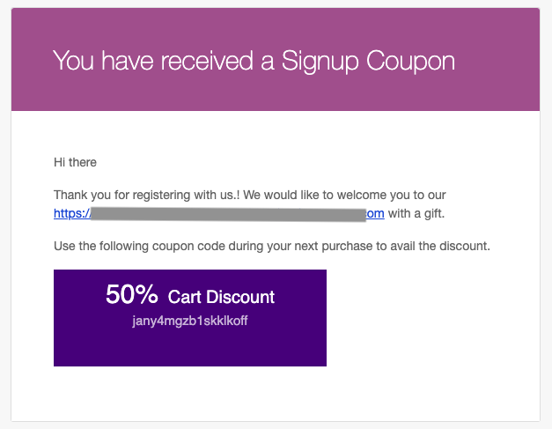Click the dark purple coupon box
This screenshot has width=552, height=429.
(190, 318)
